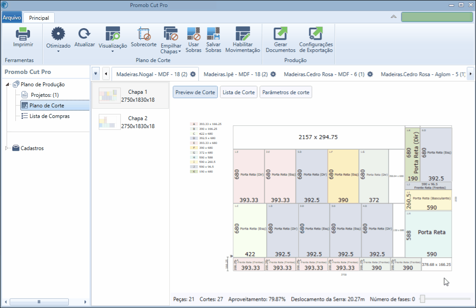Open Lista de Compras in the tree
476x308 pixels.
(x=49, y=116)
